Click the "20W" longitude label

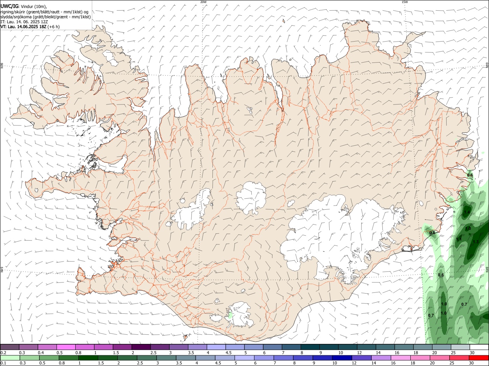click(x=203, y=2)
